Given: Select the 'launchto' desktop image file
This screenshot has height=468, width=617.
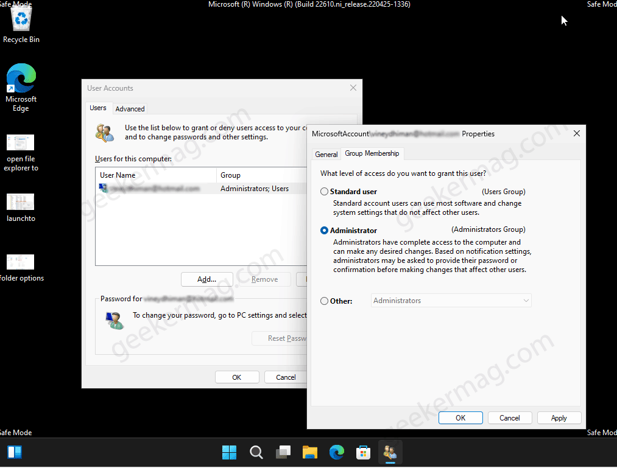Looking at the screenshot, I should (21, 208).
